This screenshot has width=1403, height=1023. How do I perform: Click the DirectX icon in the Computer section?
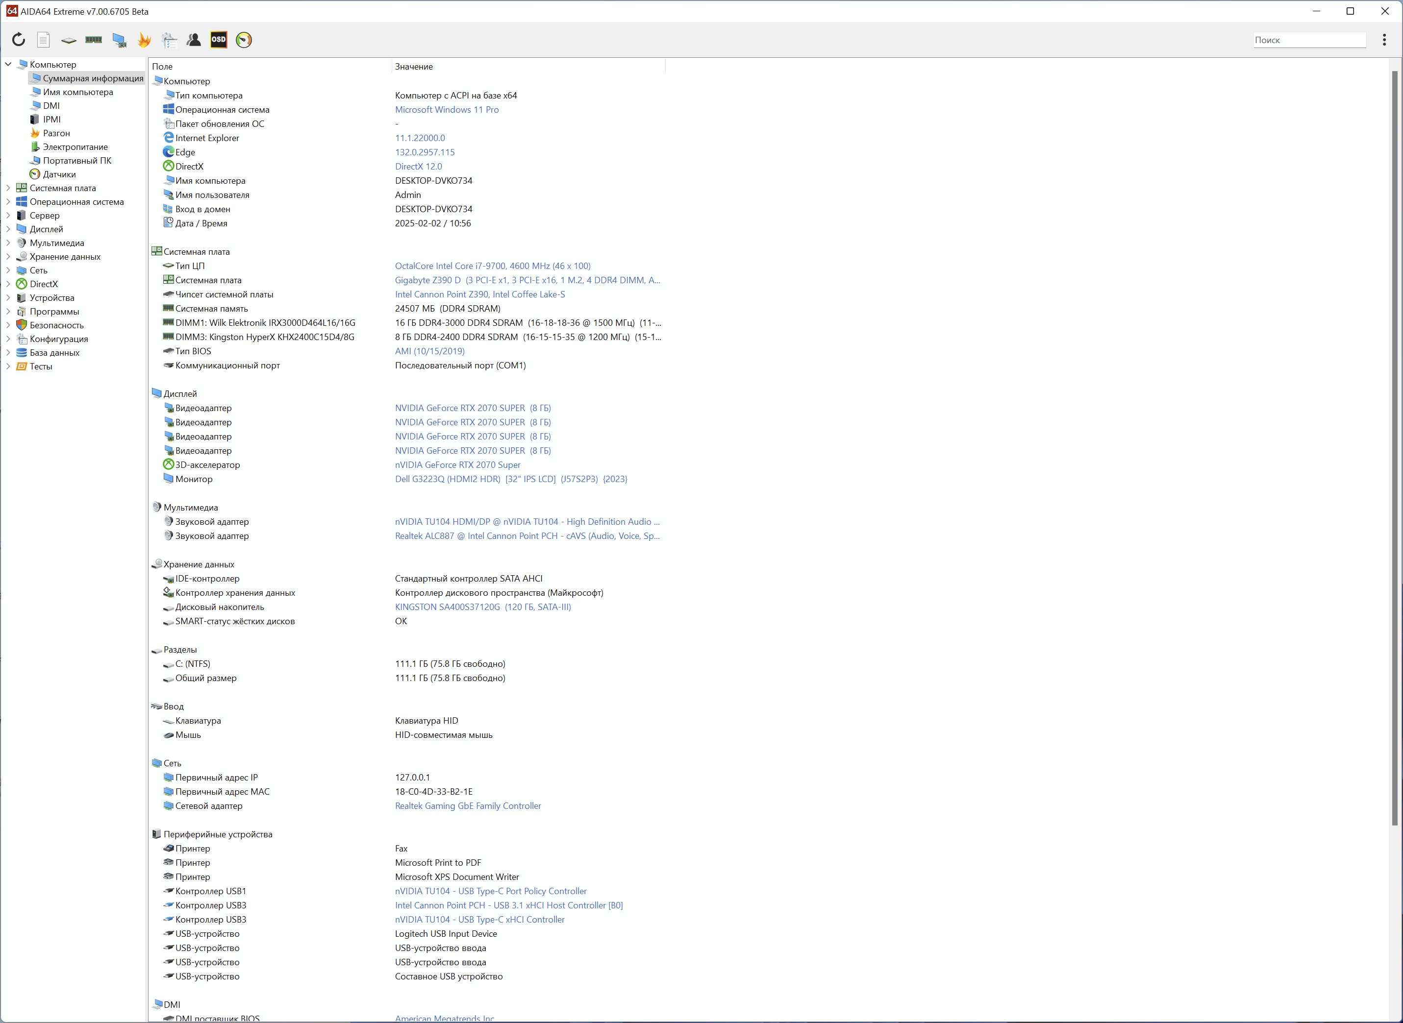(x=169, y=166)
